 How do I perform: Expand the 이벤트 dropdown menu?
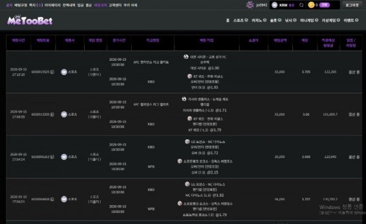(351, 21)
